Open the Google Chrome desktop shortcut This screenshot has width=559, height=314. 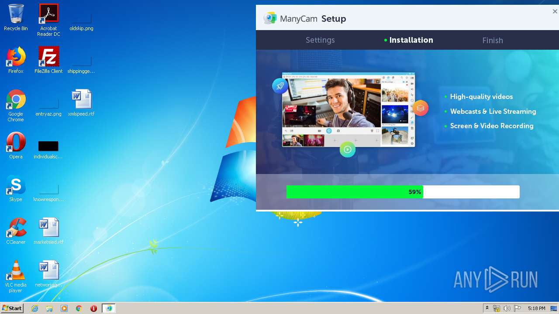[x=16, y=106]
